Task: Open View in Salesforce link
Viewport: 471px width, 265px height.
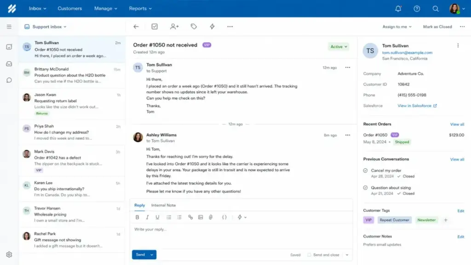Action: coord(417,106)
